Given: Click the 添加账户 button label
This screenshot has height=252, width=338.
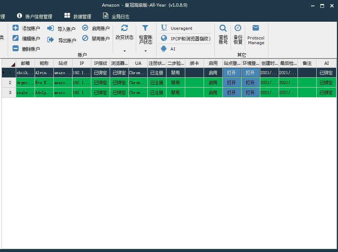Looking at the screenshot, I should [x=31, y=28].
